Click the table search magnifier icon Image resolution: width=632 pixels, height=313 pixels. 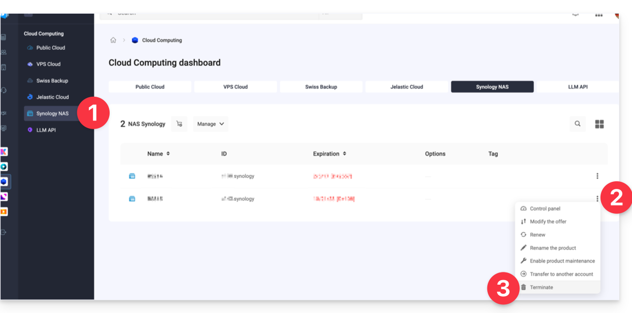click(578, 124)
